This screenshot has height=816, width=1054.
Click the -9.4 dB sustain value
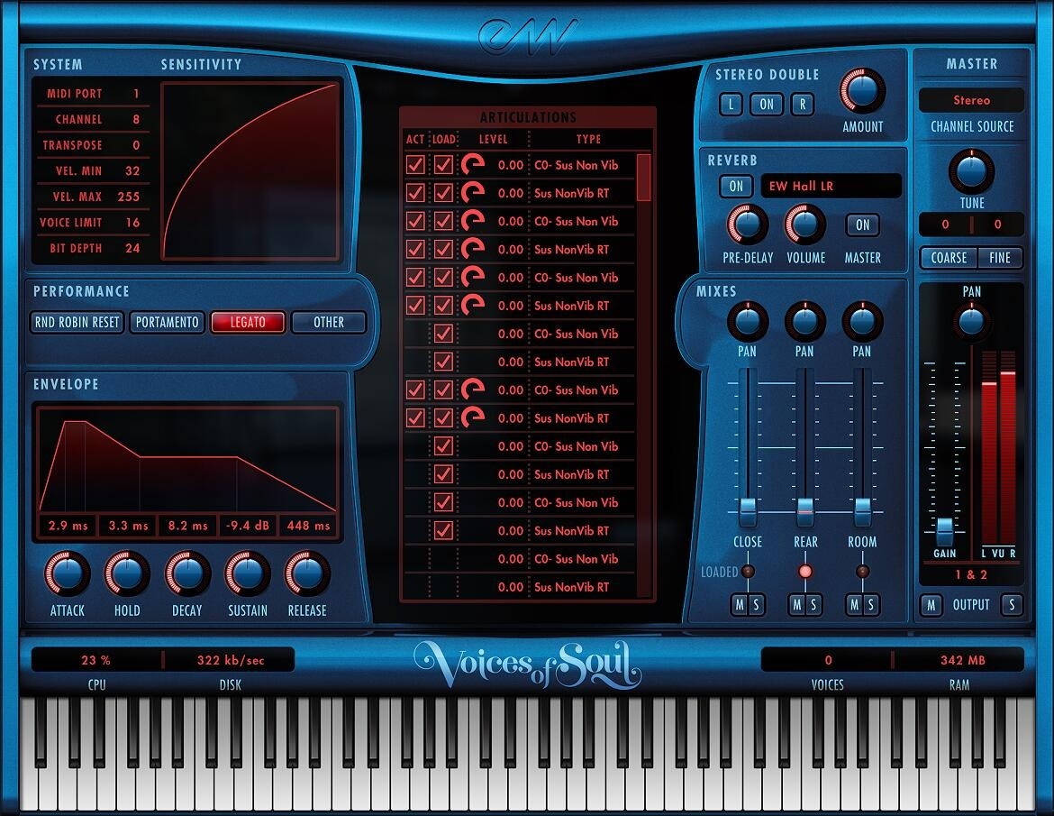click(248, 526)
